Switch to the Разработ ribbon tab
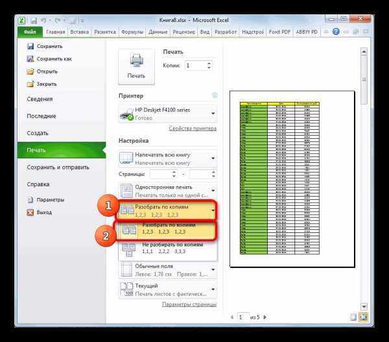This screenshot has width=389, height=342. pyautogui.click(x=226, y=32)
